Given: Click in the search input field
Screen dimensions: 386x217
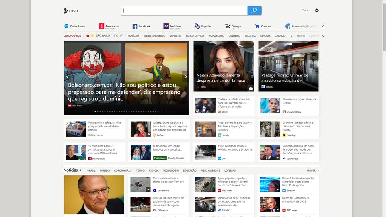Looking at the screenshot, I should [185, 10].
